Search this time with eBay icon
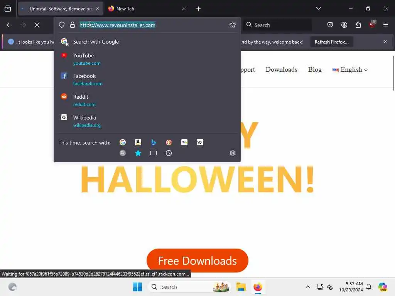 (x=184, y=142)
